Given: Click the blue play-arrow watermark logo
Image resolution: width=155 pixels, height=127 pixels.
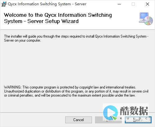Looking at the screenshot, I should (111, 113).
